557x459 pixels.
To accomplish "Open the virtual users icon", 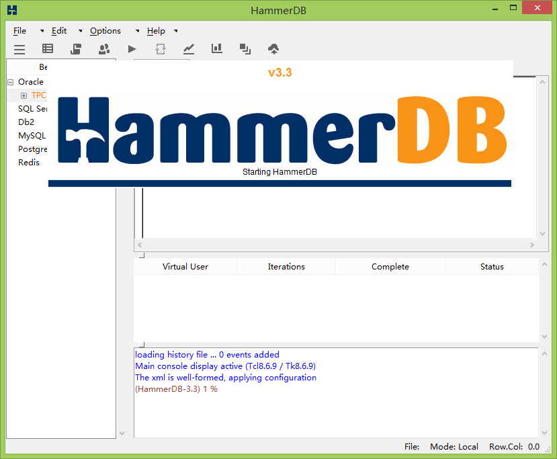I will [x=104, y=49].
